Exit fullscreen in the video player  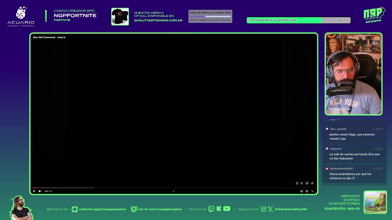tap(312, 191)
